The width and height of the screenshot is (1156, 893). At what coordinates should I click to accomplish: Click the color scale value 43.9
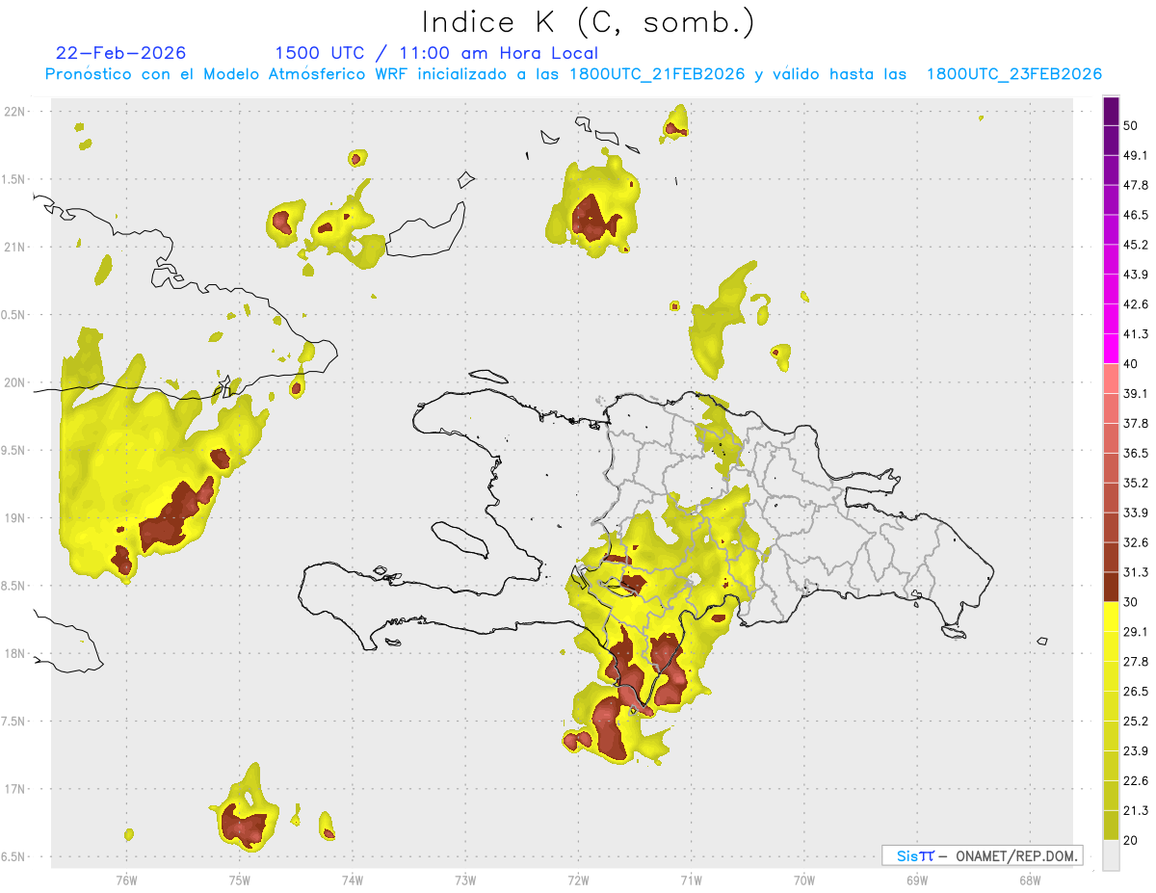click(x=1136, y=275)
